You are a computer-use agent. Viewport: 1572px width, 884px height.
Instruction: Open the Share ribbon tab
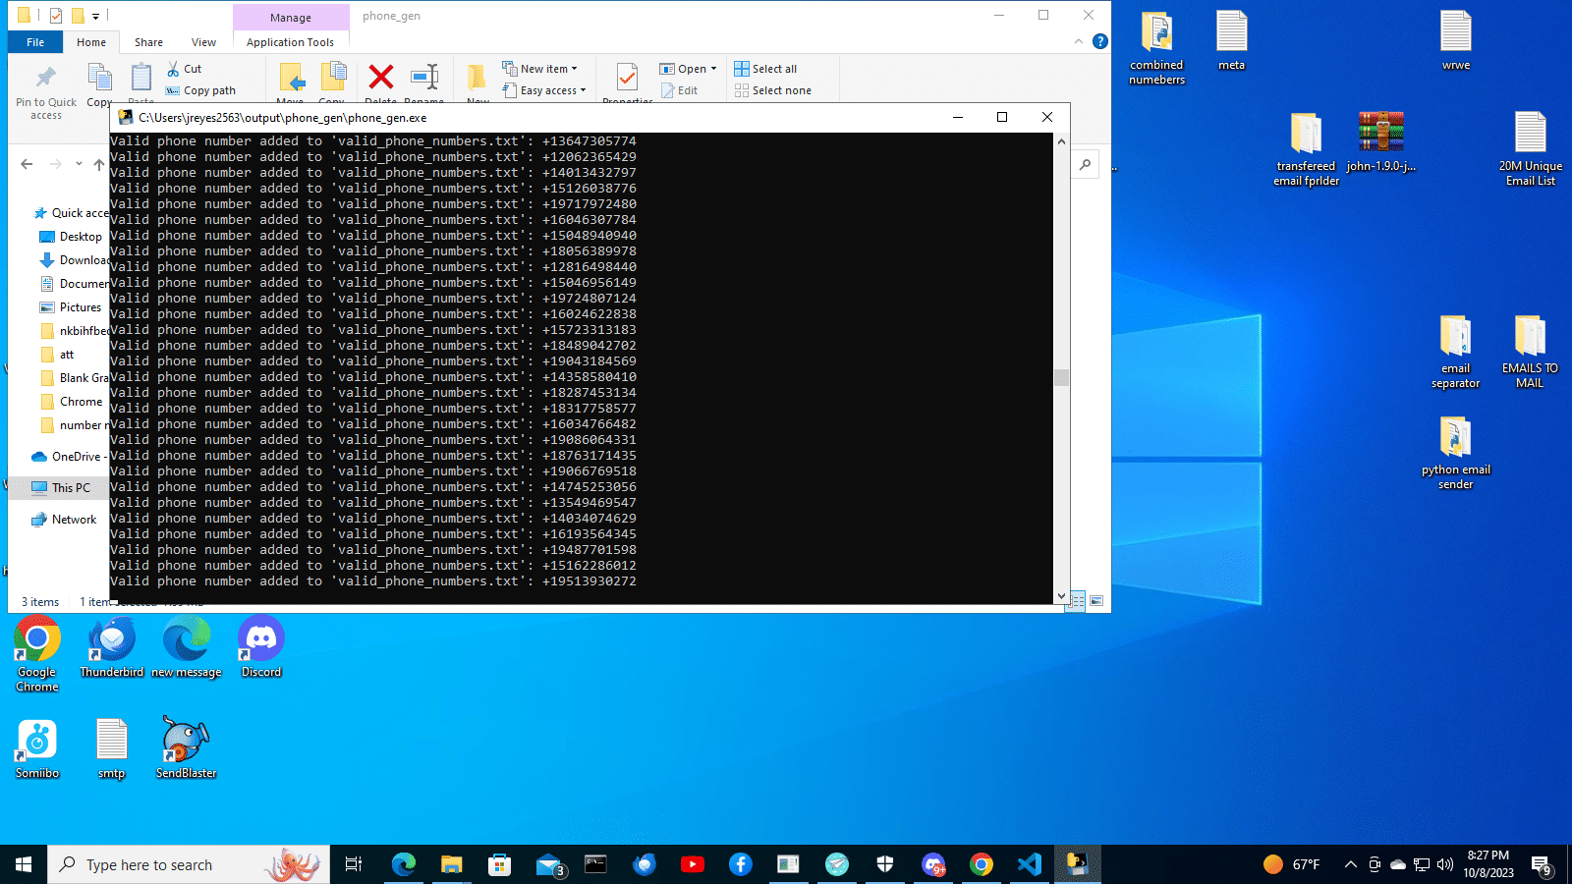[x=149, y=42]
